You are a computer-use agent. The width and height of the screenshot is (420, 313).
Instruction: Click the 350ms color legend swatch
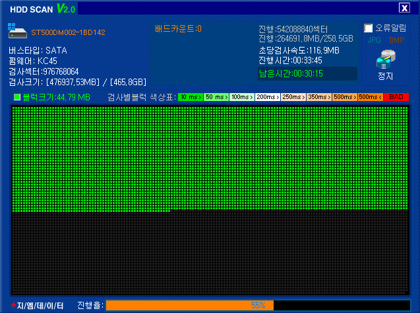[x=319, y=97]
